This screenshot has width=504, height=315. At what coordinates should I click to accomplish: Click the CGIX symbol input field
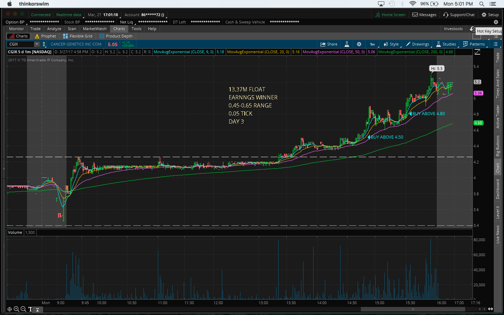coord(20,44)
